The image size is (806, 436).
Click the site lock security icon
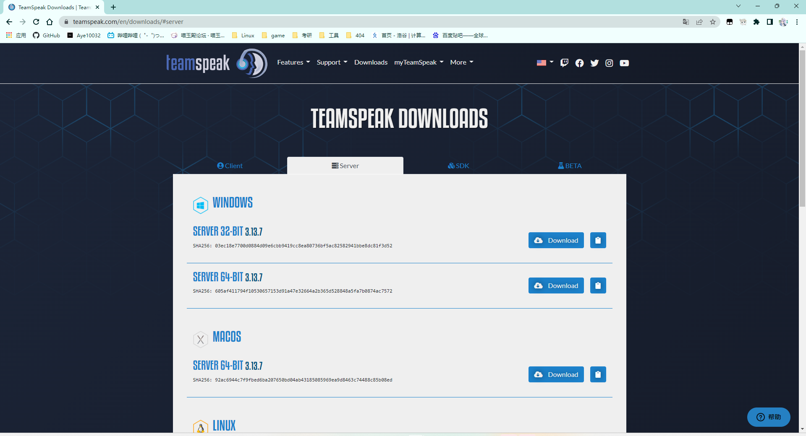pyautogui.click(x=66, y=22)
